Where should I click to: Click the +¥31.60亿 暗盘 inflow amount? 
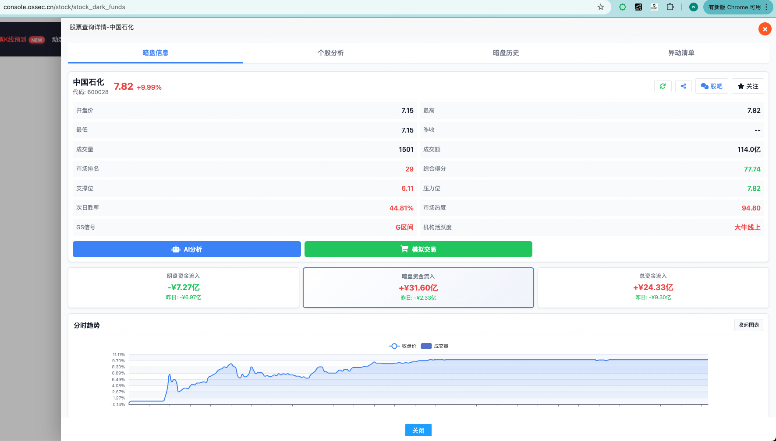(x=418, y=288)
